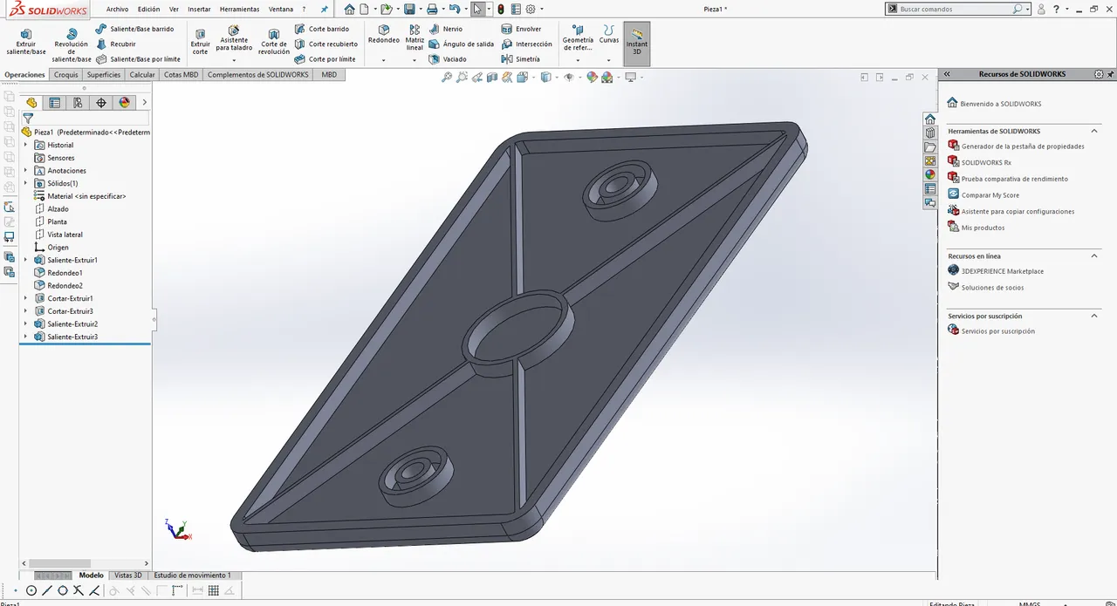This screenshot has height=606, width=1117.
Task: Select Matriz lineal pattern tool
Action: click(x=415, y=38)
